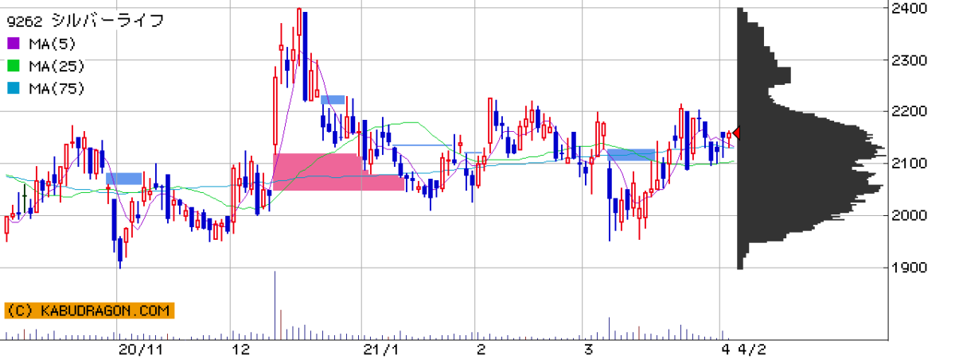Click the 3 month axis label

(x=588, y=349)
